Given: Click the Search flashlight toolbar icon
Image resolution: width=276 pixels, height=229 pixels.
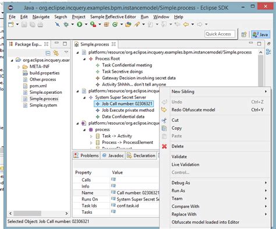Looking at the screenshot, I should click(x=137, y=24).
